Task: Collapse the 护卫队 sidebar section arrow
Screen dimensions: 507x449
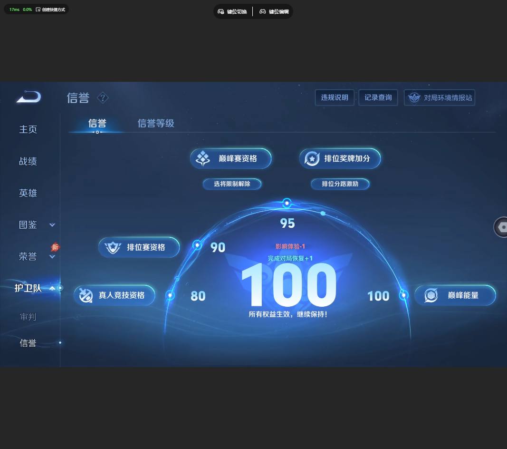Action: (52, 288)
